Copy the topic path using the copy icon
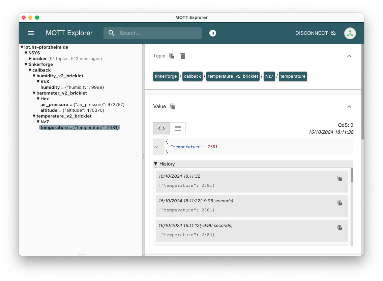Screen dimensions: 383x281 172,56
